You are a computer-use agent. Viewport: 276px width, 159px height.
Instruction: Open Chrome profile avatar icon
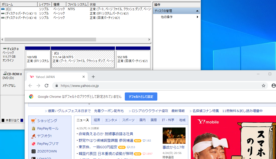coord(273,86)
